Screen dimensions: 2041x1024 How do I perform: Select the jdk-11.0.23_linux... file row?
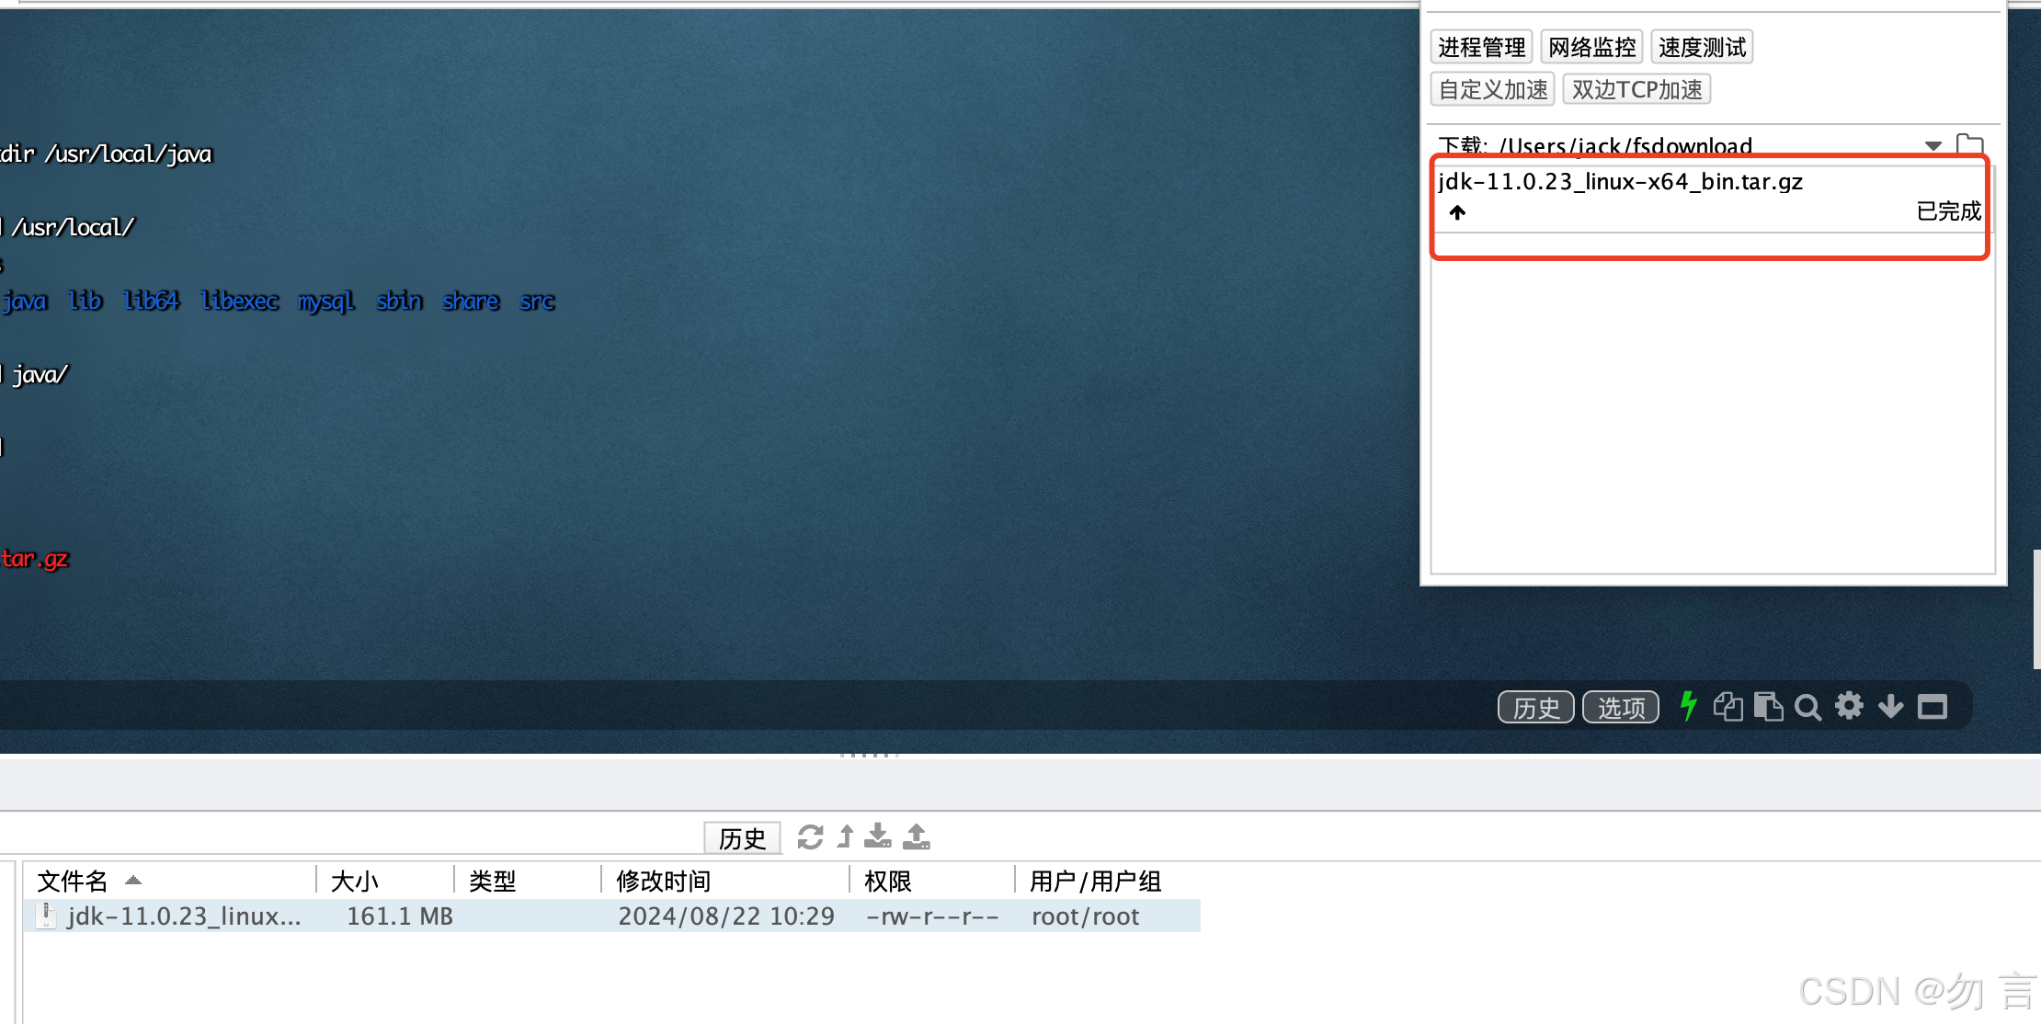tap(611, 916)
